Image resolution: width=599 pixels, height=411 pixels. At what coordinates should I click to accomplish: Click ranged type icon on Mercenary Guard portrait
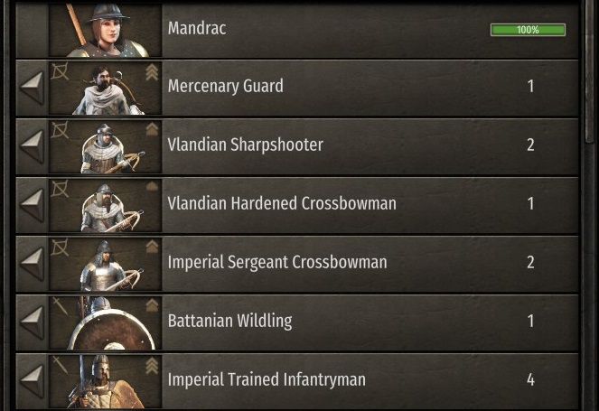60,71
